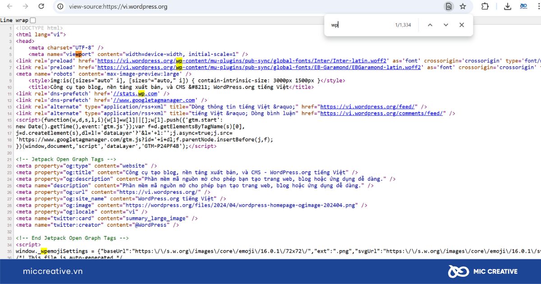Click the '<title>' line text

click(x=171, y=87)
